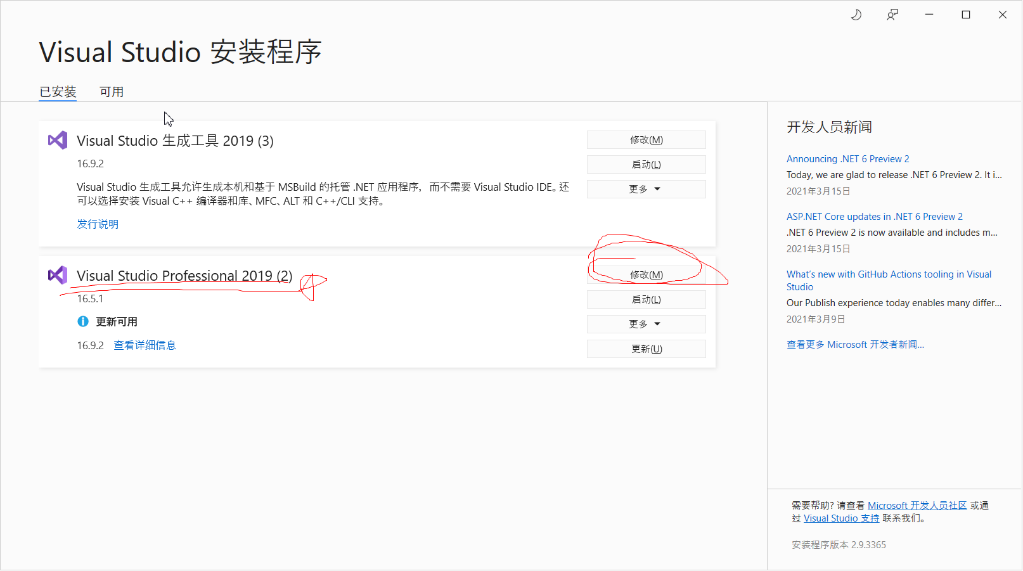Click 修改(M) for Professional 2019
Viewport: 1023px width, 571px height.
647,274
